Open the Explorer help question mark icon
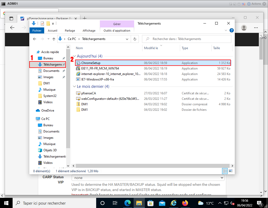 tap(231, 30)
